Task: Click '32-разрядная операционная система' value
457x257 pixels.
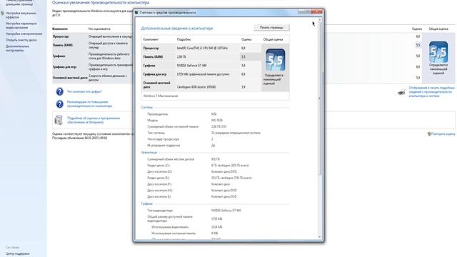Action: [236, 133]
